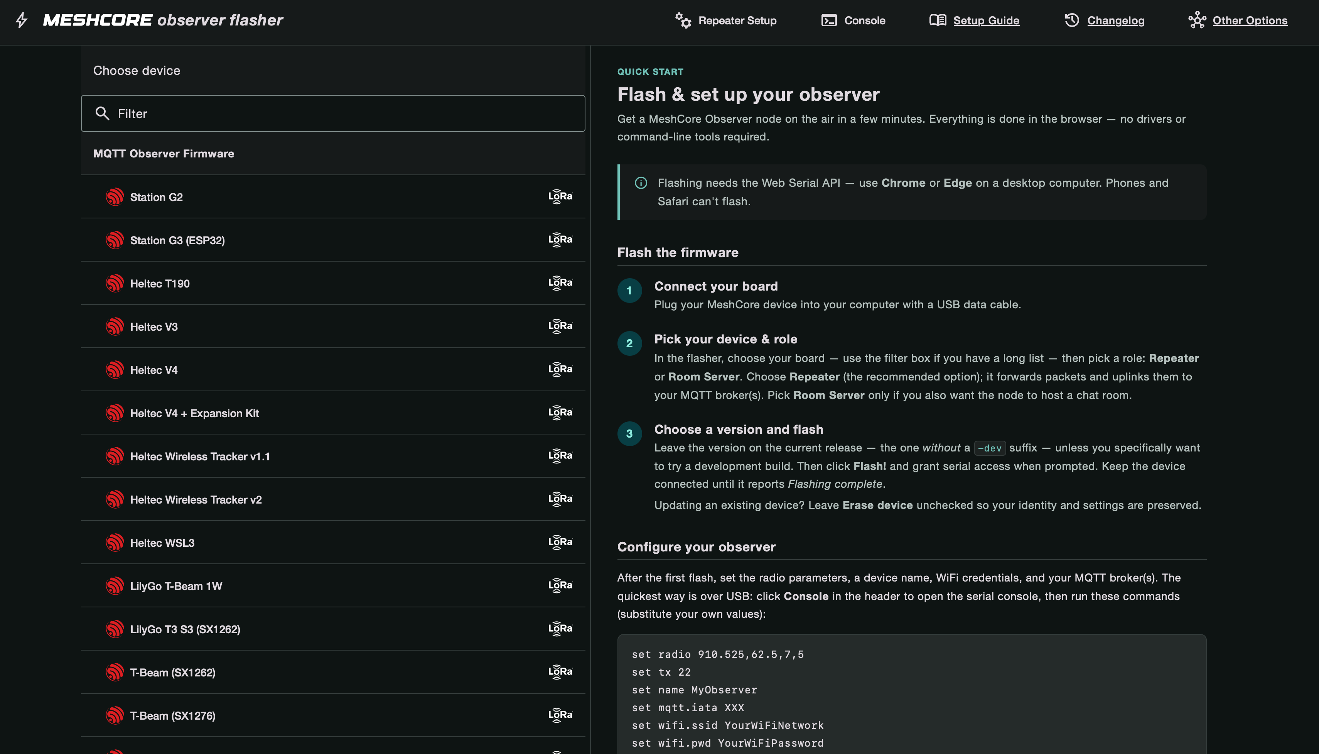Image resolution: width=1319 pixels, height=754 pixels.
Task: Select the Station G2 device
Action: (x=333, y=197)
